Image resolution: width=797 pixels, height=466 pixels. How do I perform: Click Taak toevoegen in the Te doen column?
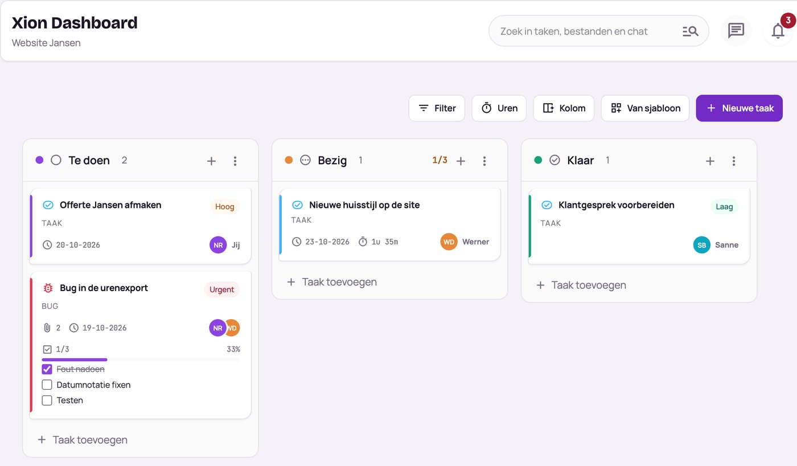pyautogui.click(x=83, y=440)
